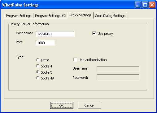Click the Username text field
The height and width of the screenshot is (113, 157).
click(118, 69)
